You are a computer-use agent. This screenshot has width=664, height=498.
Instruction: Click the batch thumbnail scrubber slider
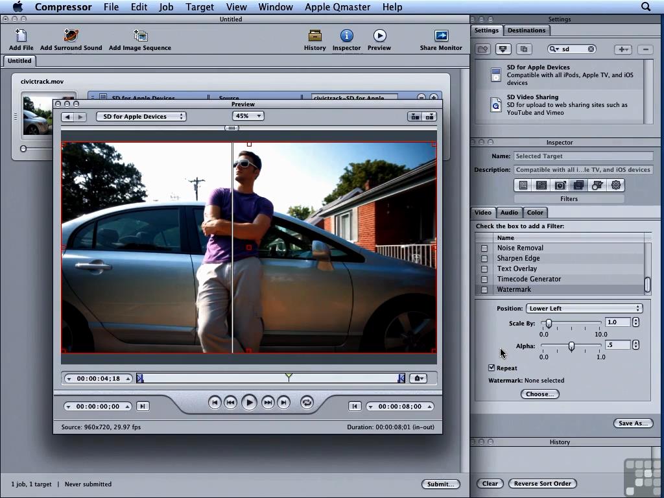[x=23, y=148]
